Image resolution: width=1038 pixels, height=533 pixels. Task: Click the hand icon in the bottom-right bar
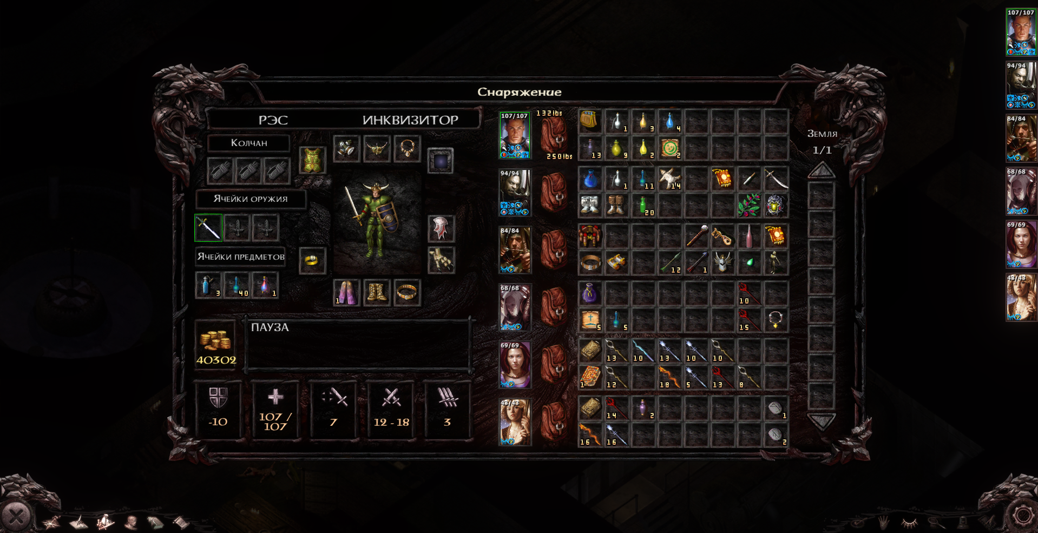pyautogui.click(x=883, y=522)
